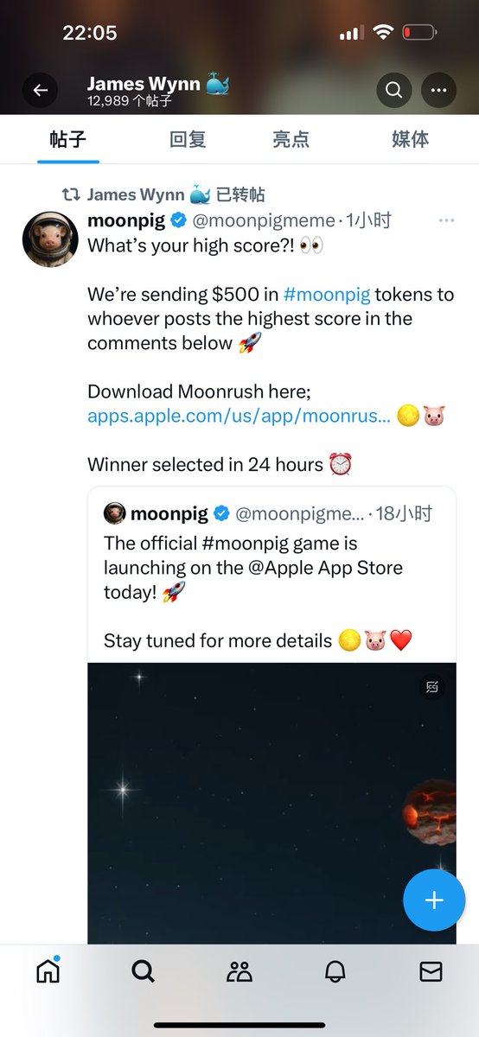The image size is (479, 1037).
Task: Open the apps.apple.com Moonrush link
Action: [x=239, y=416]
